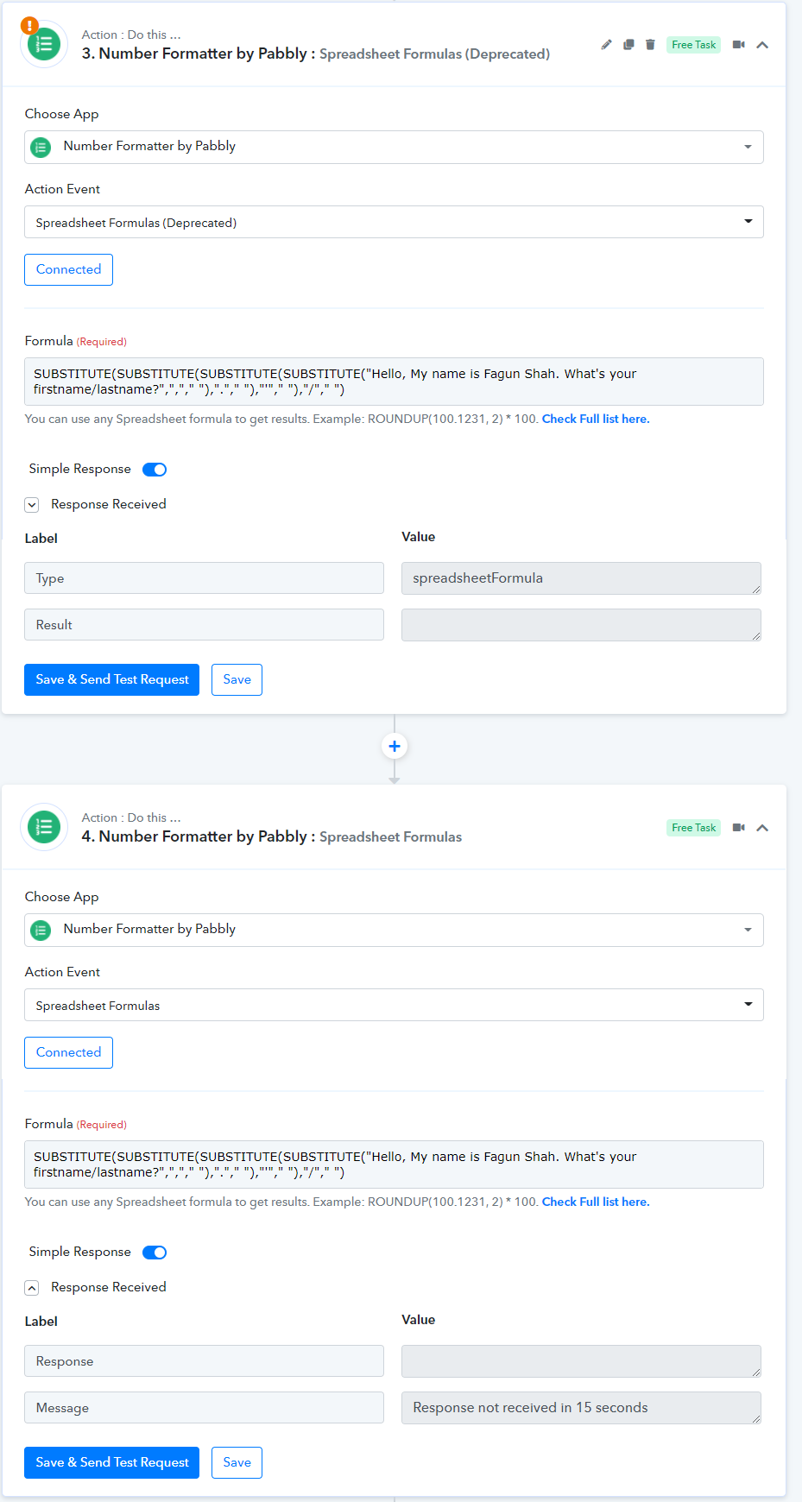Click the Free Task badge in step 4
The height and width of the screenshot is (1502, 802).
(693, 828)
